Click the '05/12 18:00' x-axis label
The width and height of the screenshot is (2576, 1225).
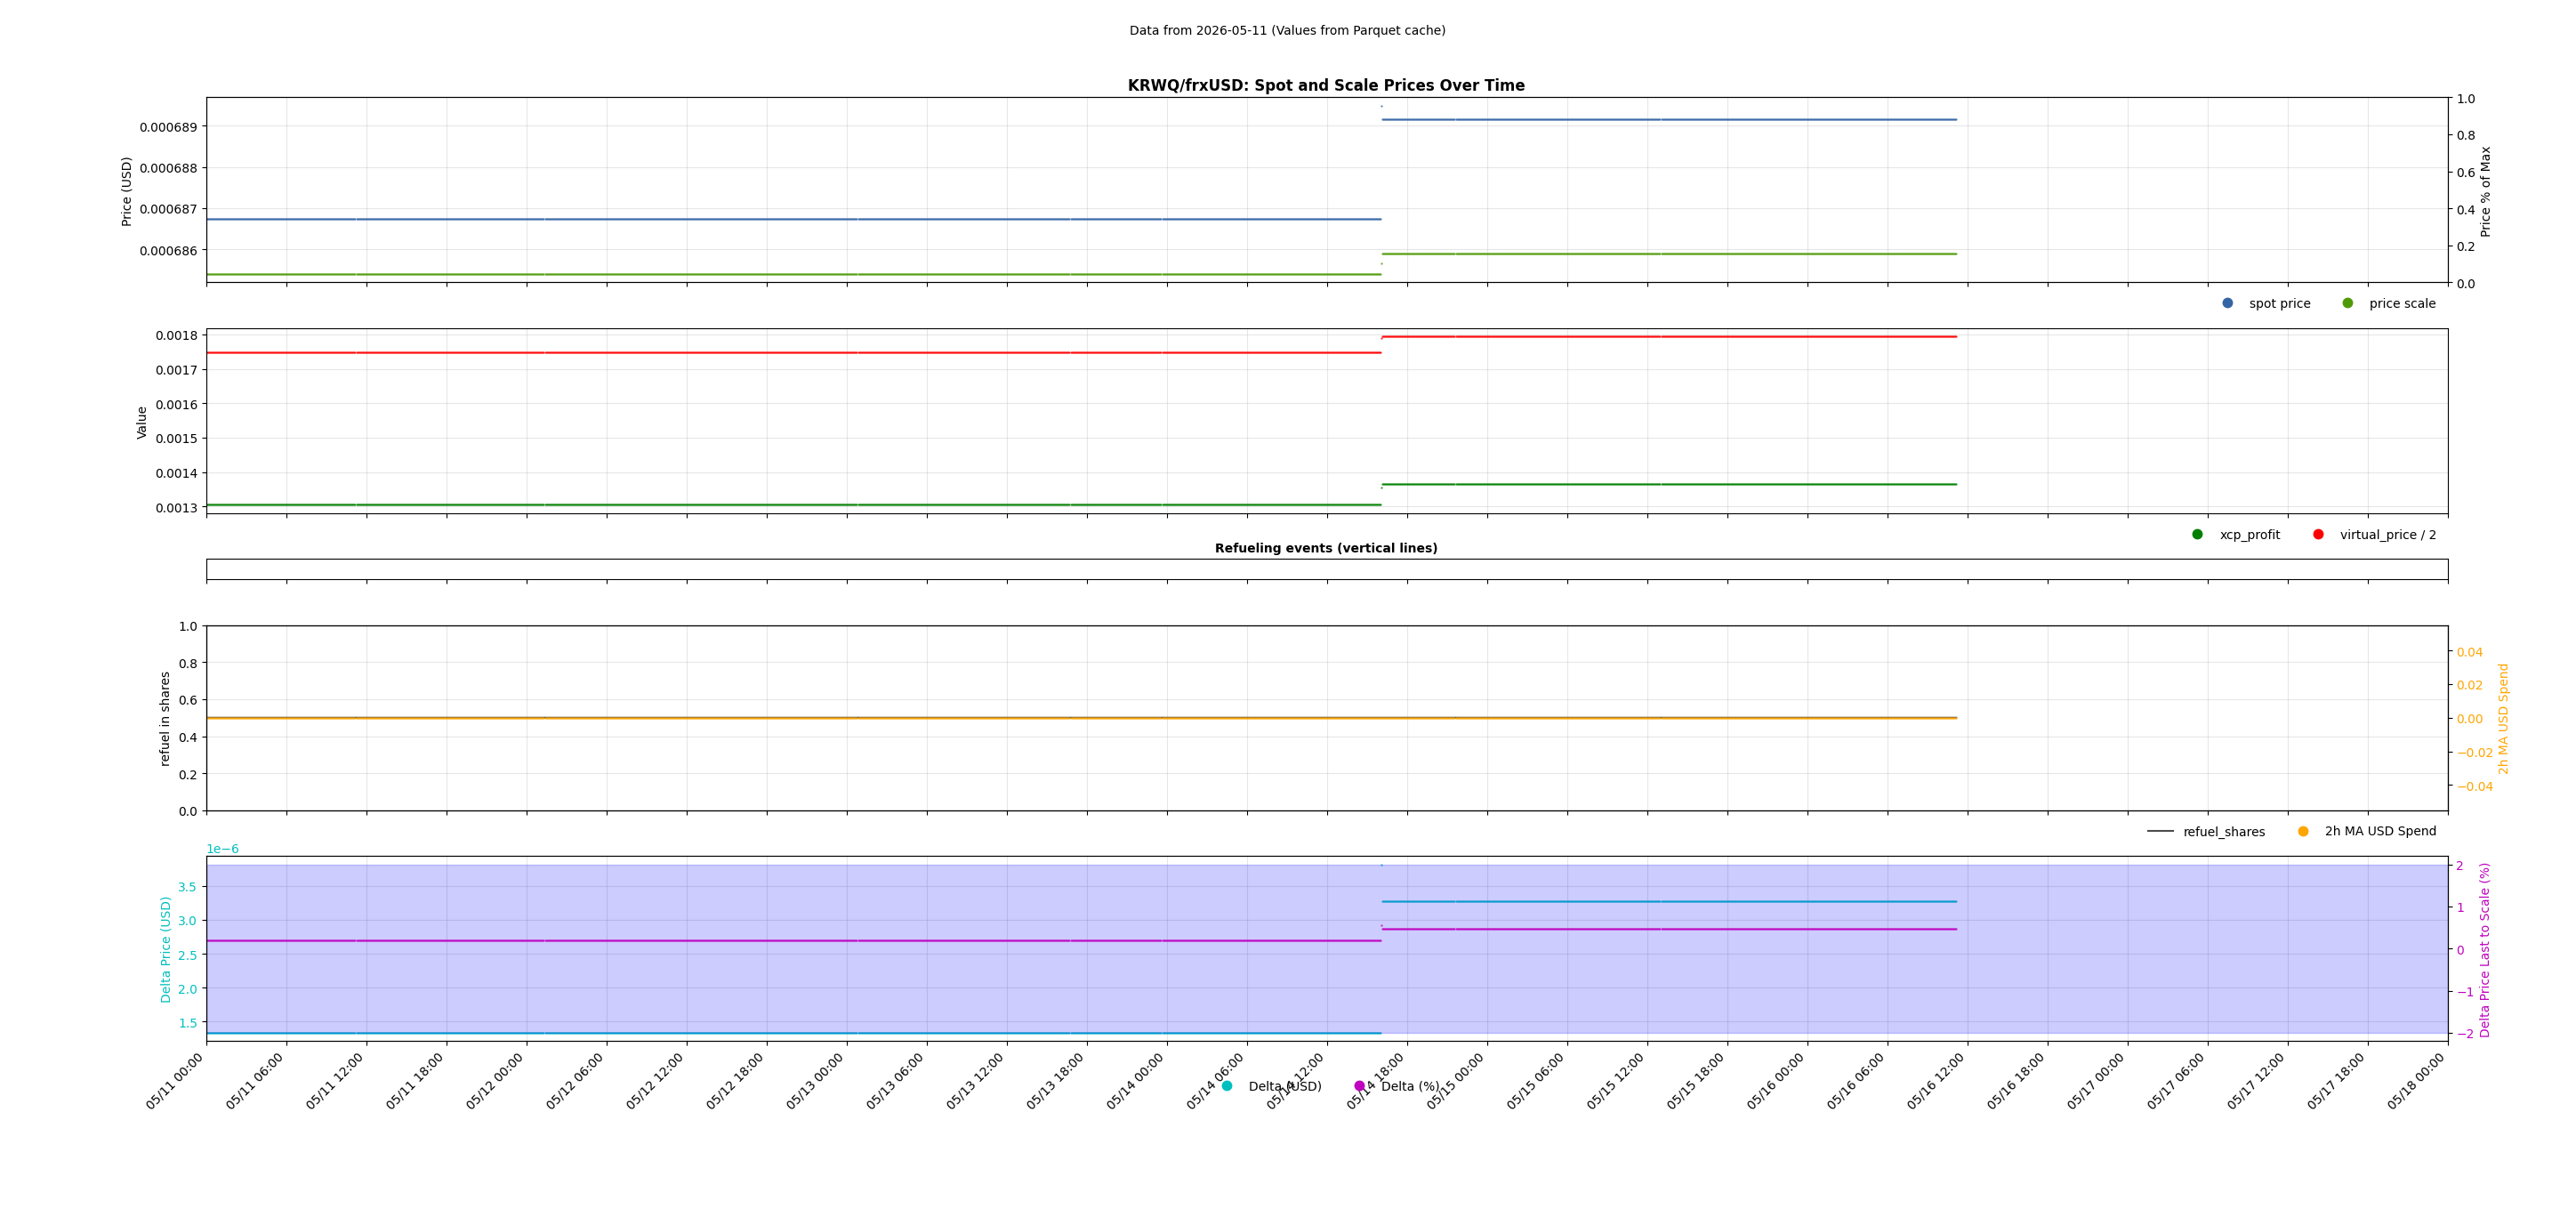pos(735,1082)
